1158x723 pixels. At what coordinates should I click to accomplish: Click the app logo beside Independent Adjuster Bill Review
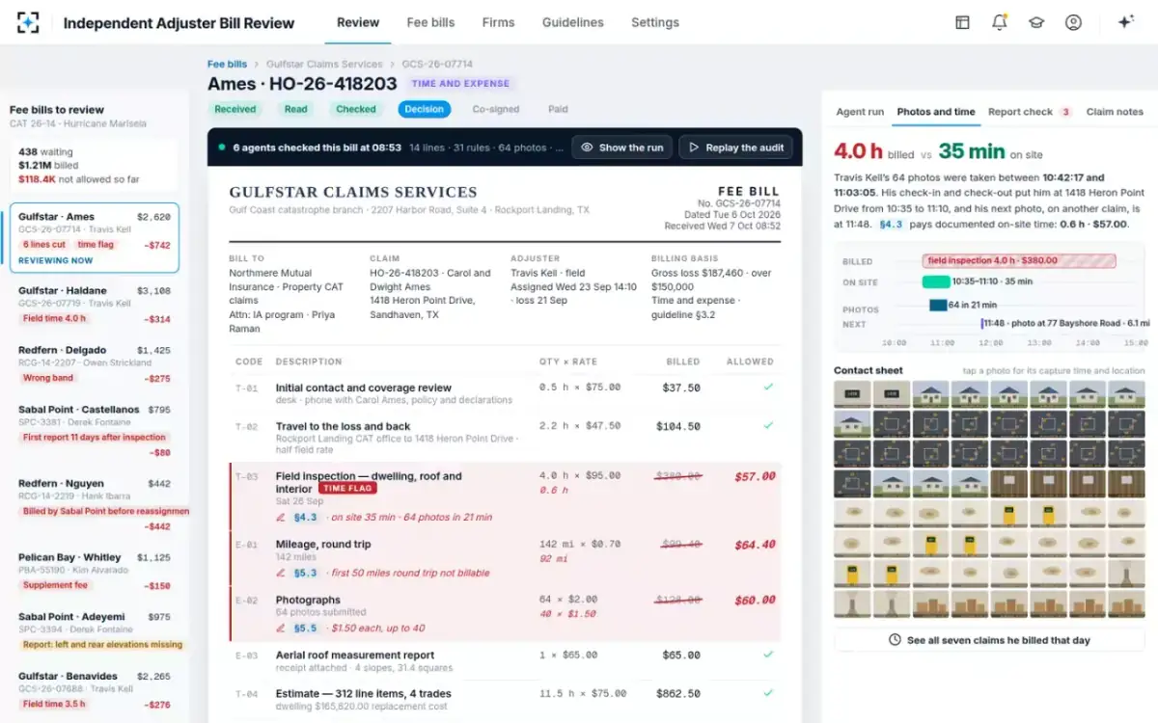(x=28, y=22)
